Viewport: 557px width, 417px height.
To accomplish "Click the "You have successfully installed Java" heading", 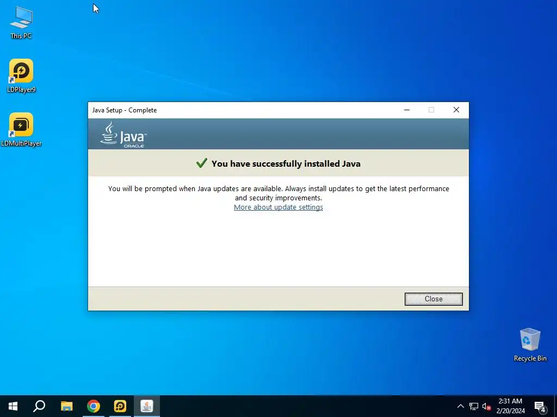I will point(286,163).
